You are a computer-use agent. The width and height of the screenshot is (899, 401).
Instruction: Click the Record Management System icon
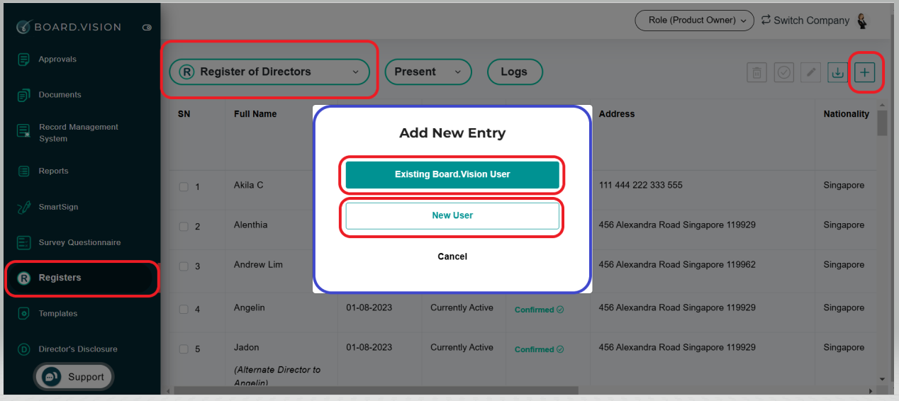coord(23,131)
